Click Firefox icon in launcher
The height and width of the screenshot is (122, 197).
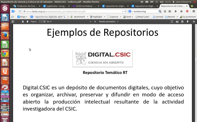click(5, 35)
